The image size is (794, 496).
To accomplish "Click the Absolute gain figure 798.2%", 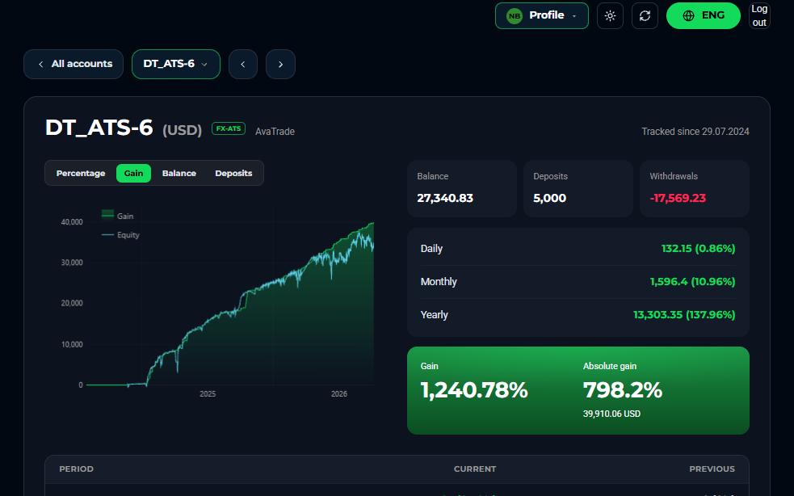I will pyautogui.click(x=622, y=390).
